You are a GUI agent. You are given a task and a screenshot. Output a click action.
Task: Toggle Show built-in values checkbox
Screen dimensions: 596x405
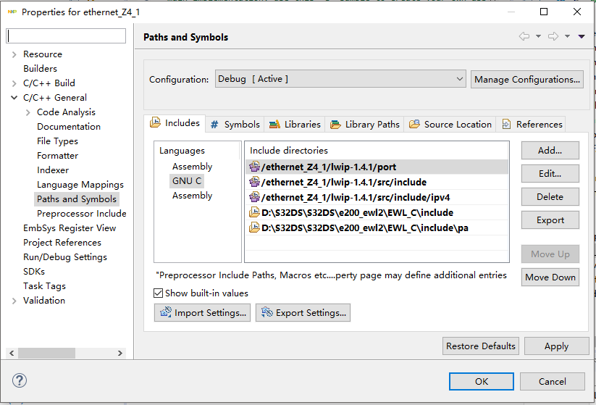[x=159, y=293]
